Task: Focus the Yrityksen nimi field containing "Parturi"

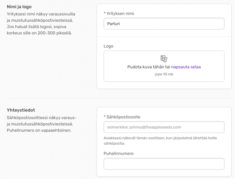Action: point(164,24)
